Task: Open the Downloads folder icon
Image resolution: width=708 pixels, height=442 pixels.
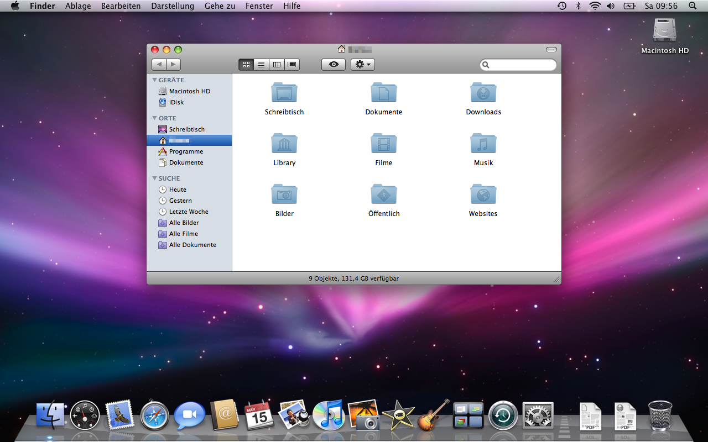Action: 483,93
